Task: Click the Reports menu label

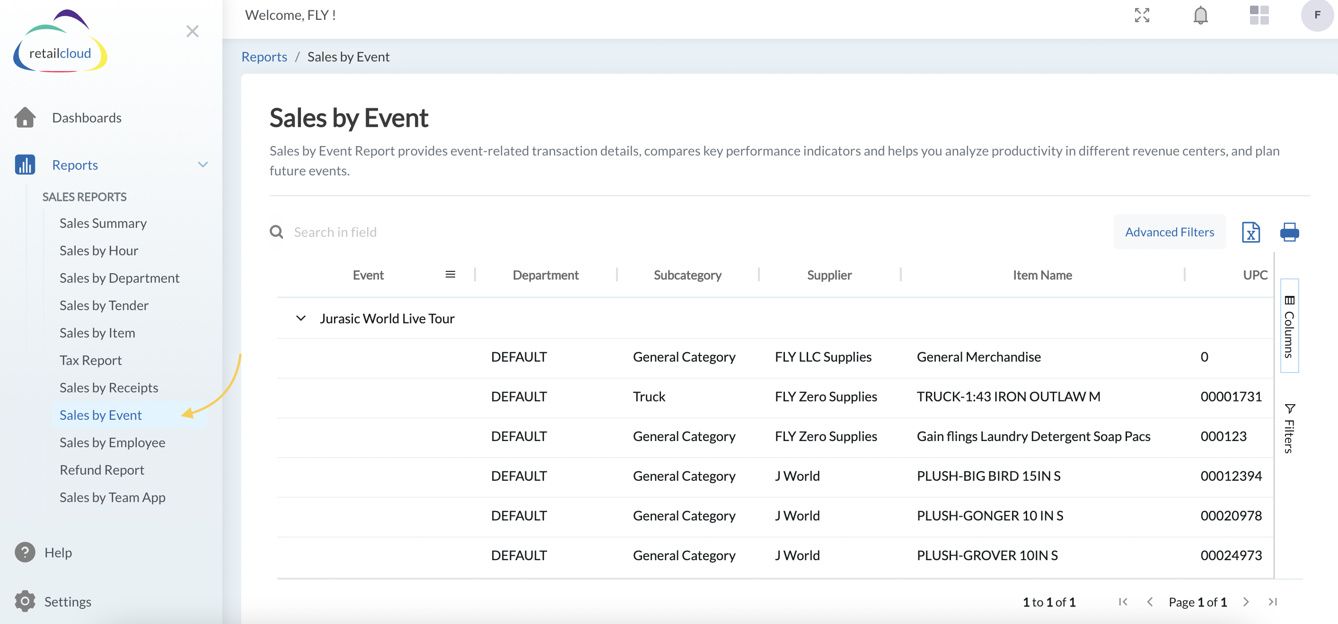Action: [x=75, y=165]
